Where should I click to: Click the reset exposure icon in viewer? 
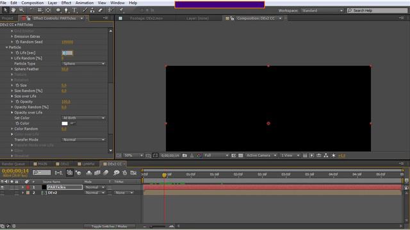[x=333, y=155]
